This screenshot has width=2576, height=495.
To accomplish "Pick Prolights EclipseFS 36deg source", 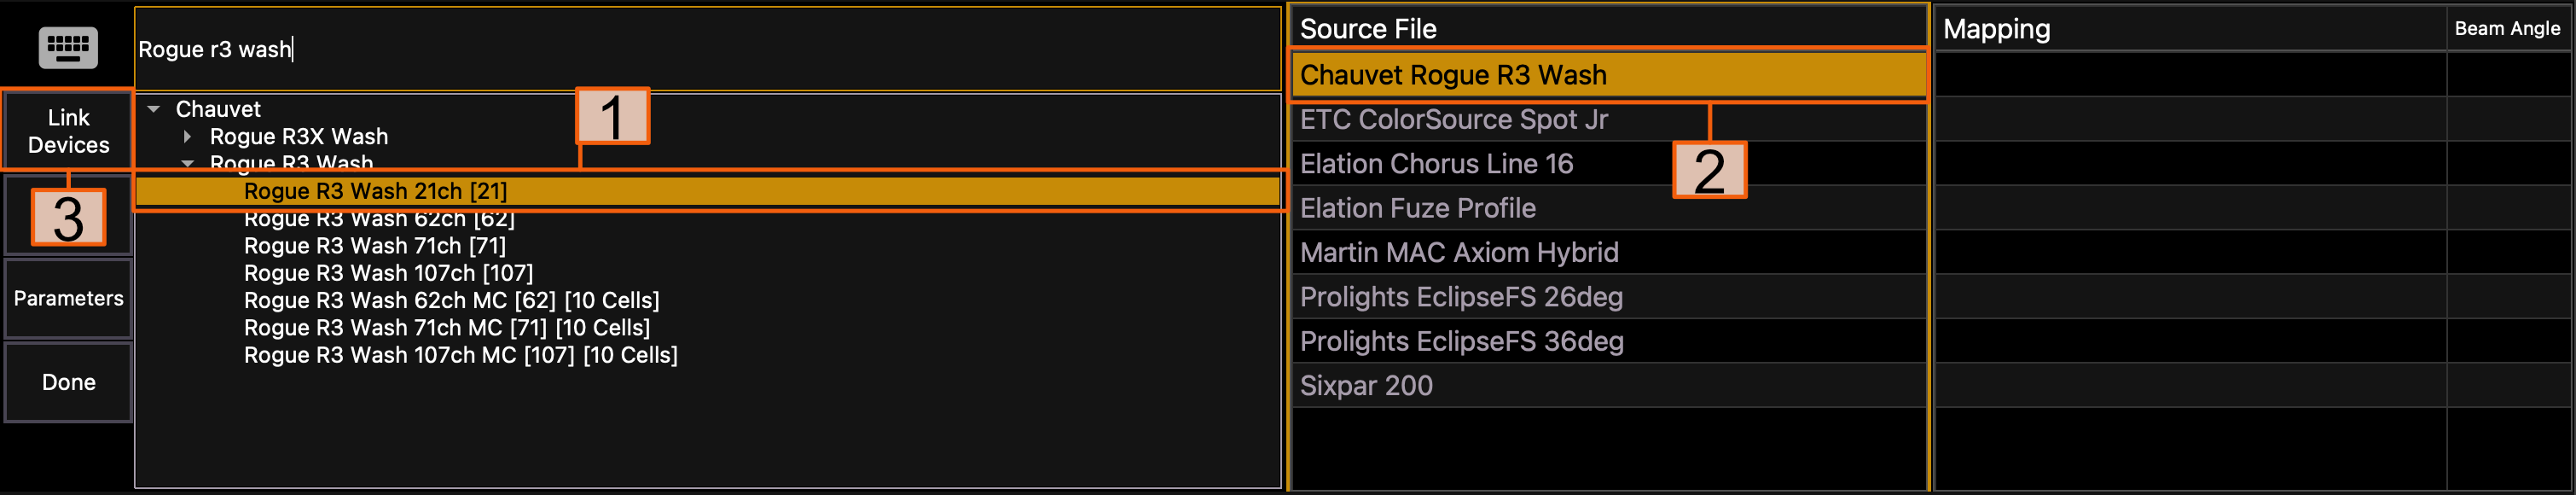I will (1461, 341).
